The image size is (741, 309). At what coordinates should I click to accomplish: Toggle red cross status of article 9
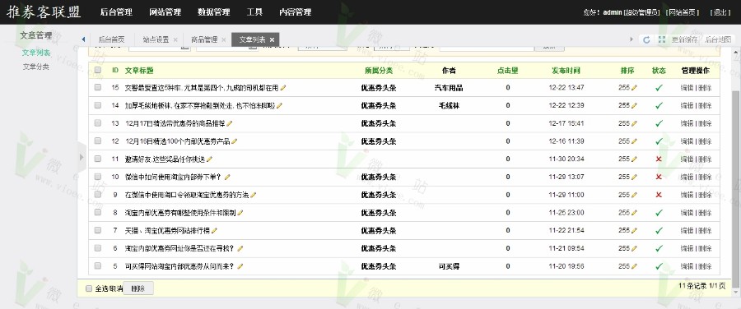click(659, 195)
